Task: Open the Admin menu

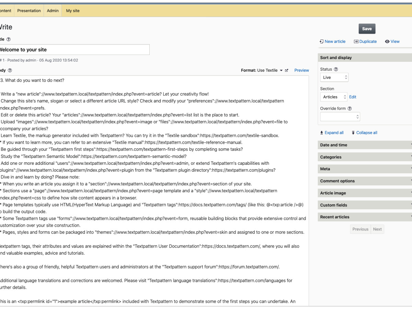Action: tap(53, 11)
